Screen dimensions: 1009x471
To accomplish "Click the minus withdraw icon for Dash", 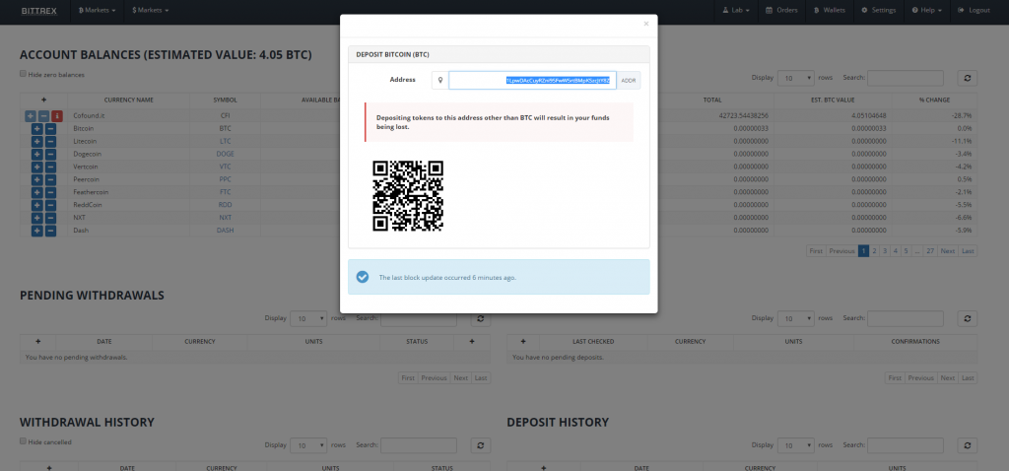I will 51,231.
